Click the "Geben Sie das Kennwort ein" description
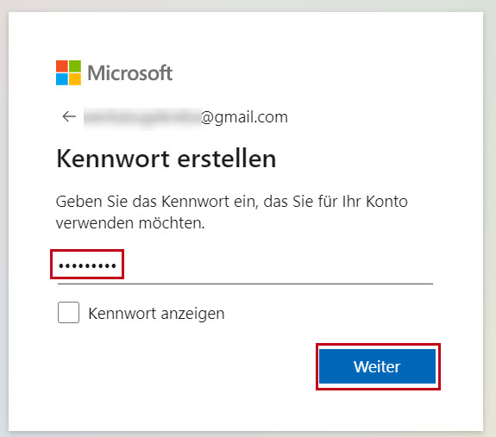 coord(231,212)
